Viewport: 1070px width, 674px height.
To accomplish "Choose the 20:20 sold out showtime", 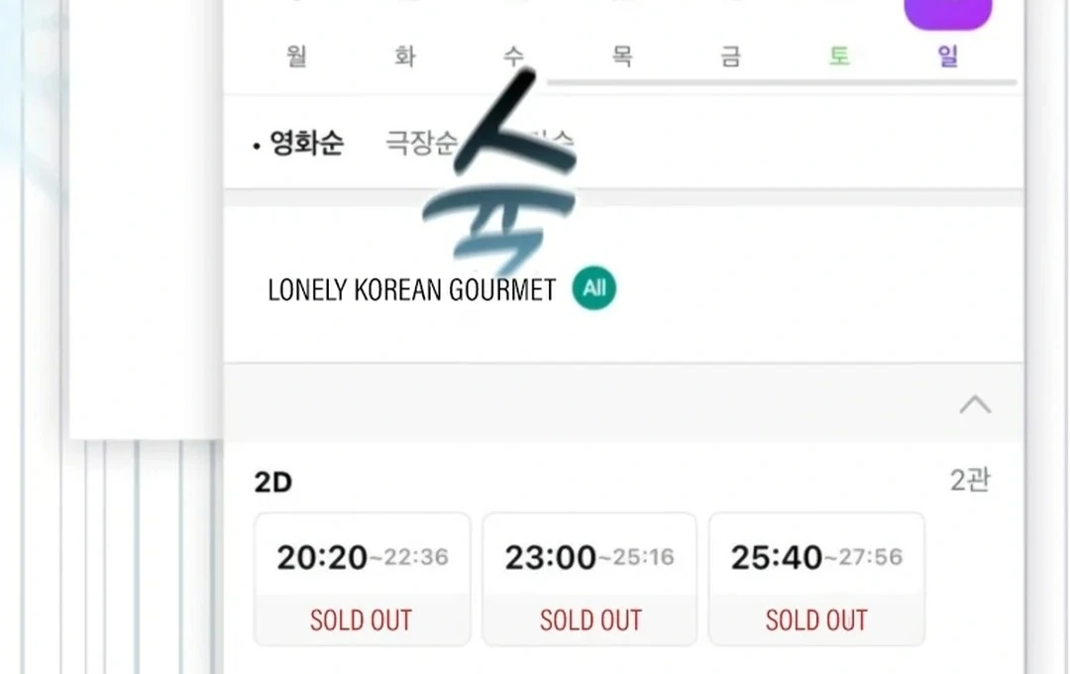I will pyautogui.click(x=362, y=579).
